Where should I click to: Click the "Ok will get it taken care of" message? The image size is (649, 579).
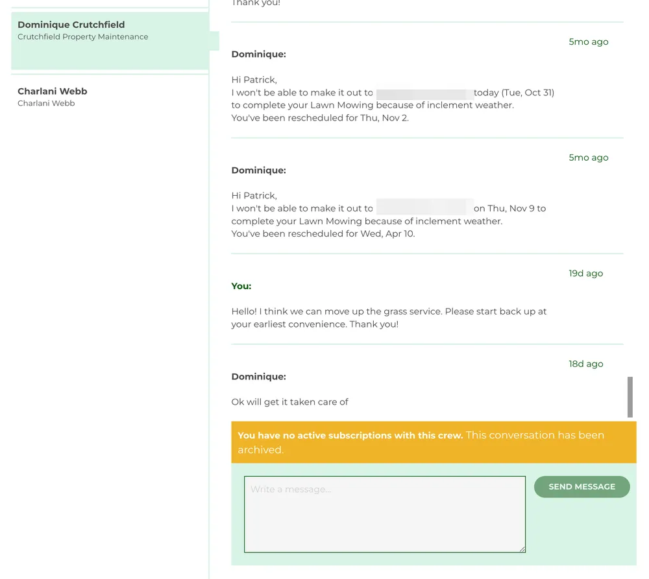click(x=289, y=402)
